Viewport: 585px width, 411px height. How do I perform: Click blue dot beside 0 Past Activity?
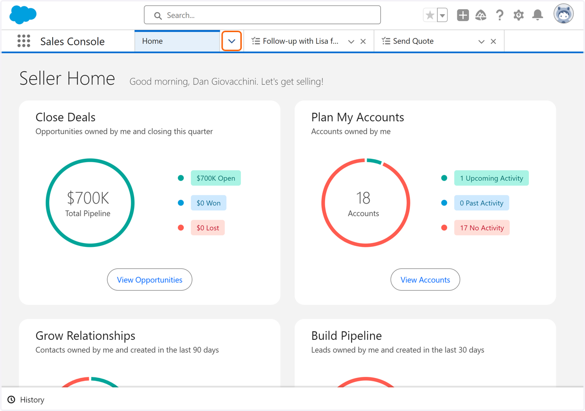click(x=444, y=203)
